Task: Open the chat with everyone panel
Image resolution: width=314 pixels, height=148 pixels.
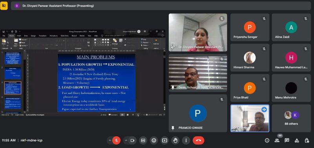Action: [x=287, y=141]
